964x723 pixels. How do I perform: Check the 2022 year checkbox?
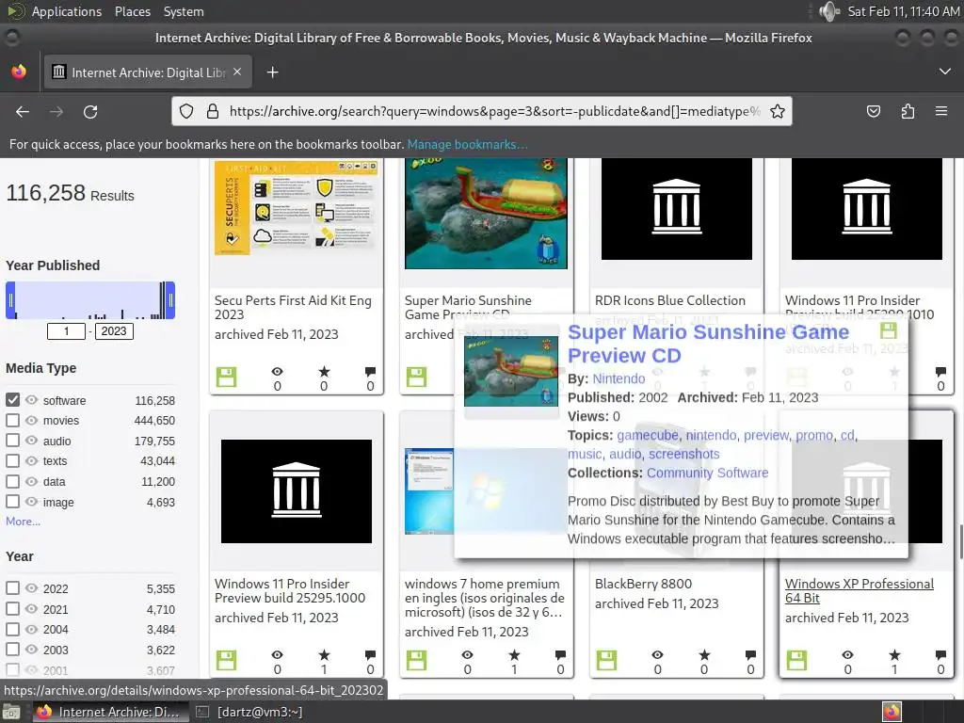12,588
